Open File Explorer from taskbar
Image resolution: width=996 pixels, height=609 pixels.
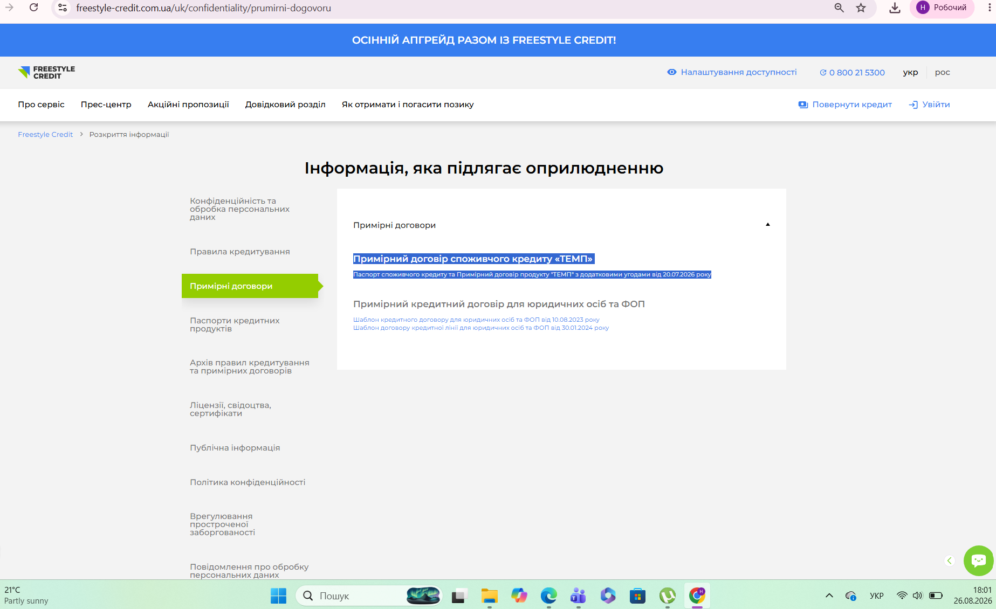click(489, 596)
